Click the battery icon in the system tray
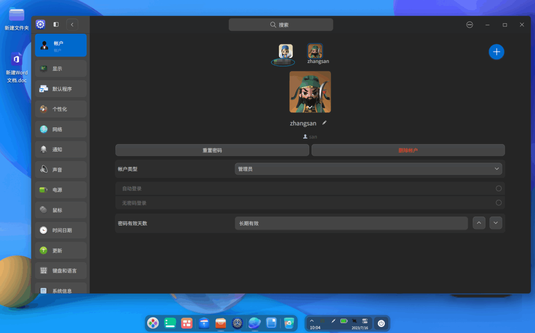 (344, 321)
